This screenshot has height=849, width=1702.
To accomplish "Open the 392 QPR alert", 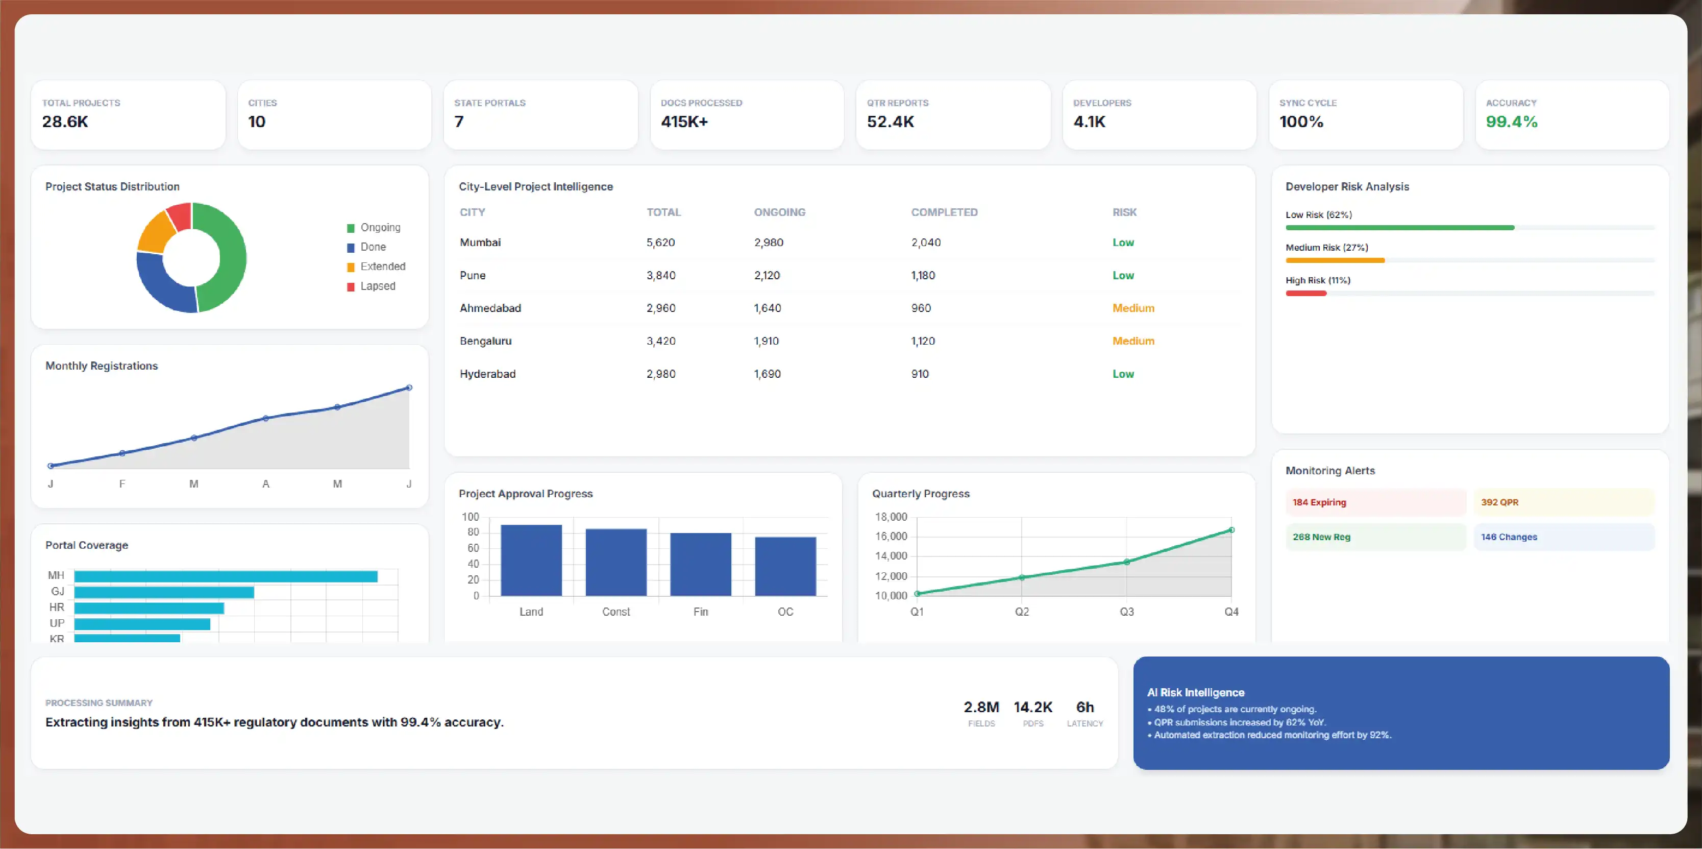I will (1564, 502).
